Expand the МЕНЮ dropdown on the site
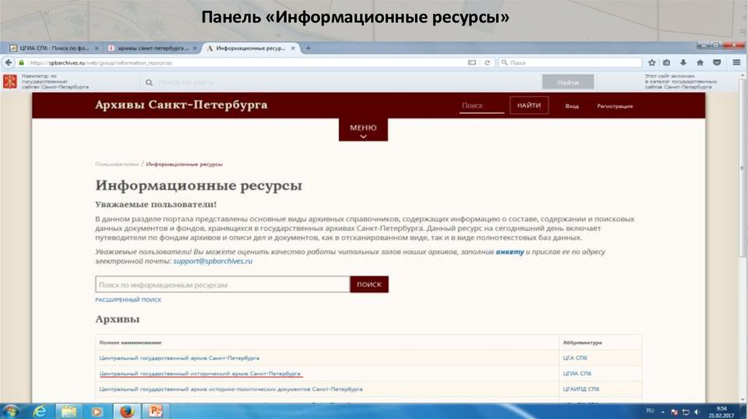 click(363, 131)
